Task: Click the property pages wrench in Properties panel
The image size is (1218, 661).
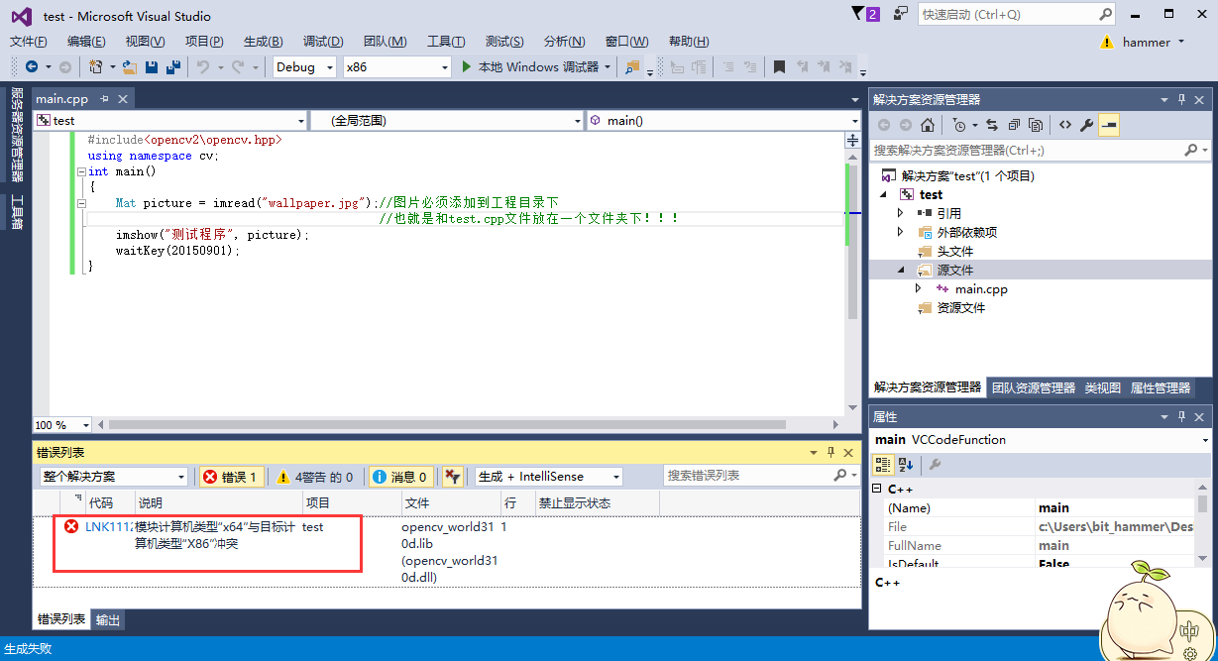Action: pos(934,464)
